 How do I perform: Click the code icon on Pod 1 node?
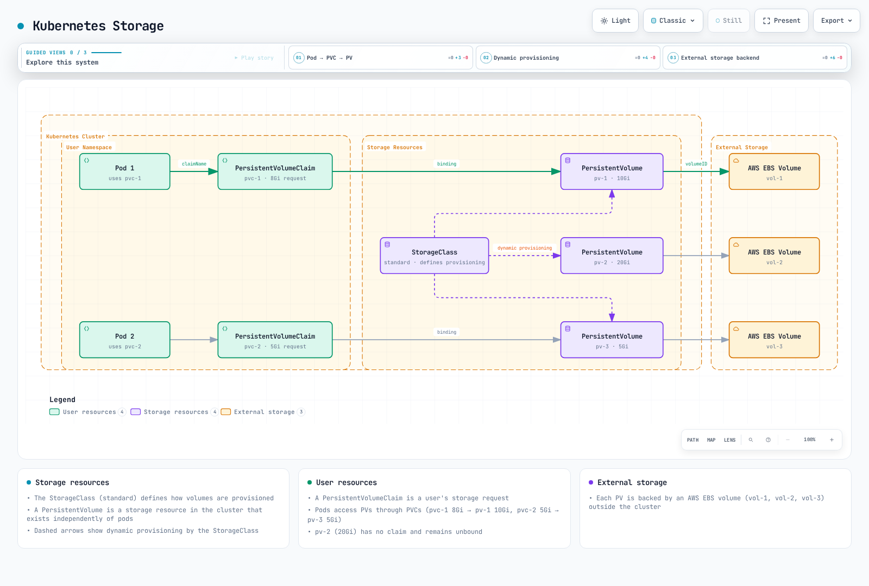pos(86,161)
